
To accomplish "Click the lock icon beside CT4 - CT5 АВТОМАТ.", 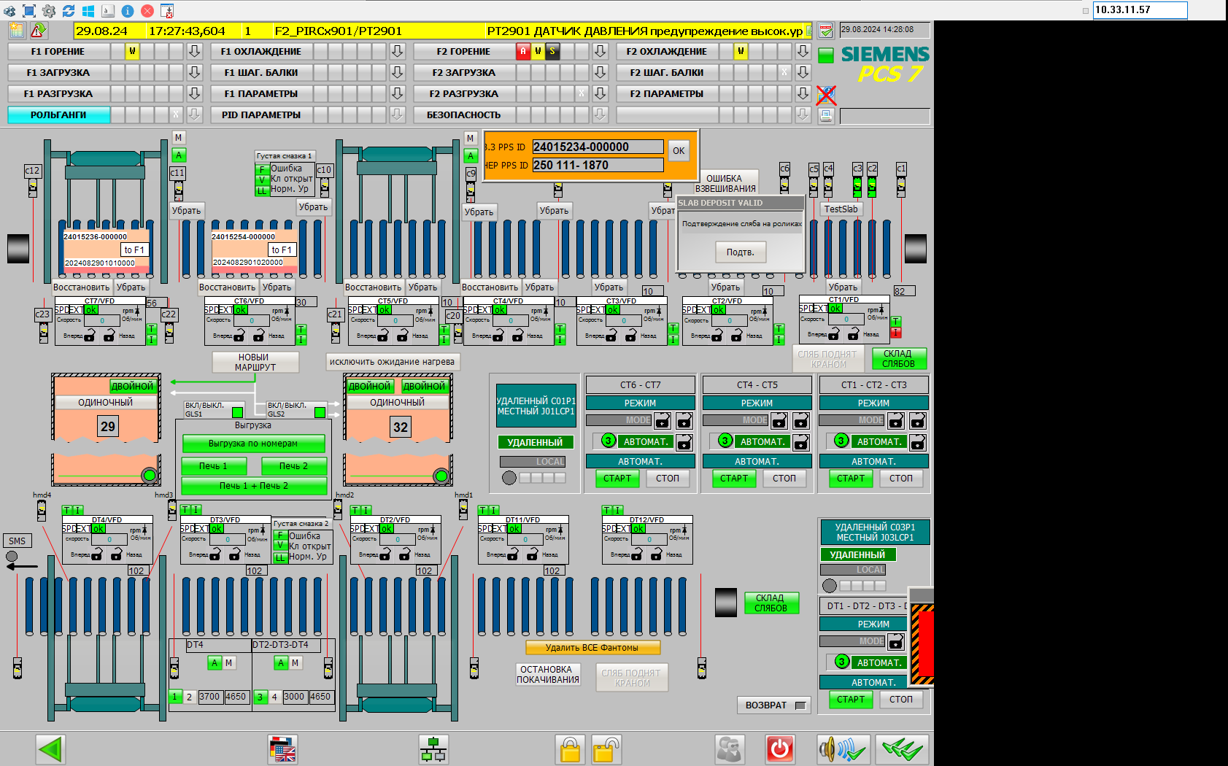I will tap(800, 442).
